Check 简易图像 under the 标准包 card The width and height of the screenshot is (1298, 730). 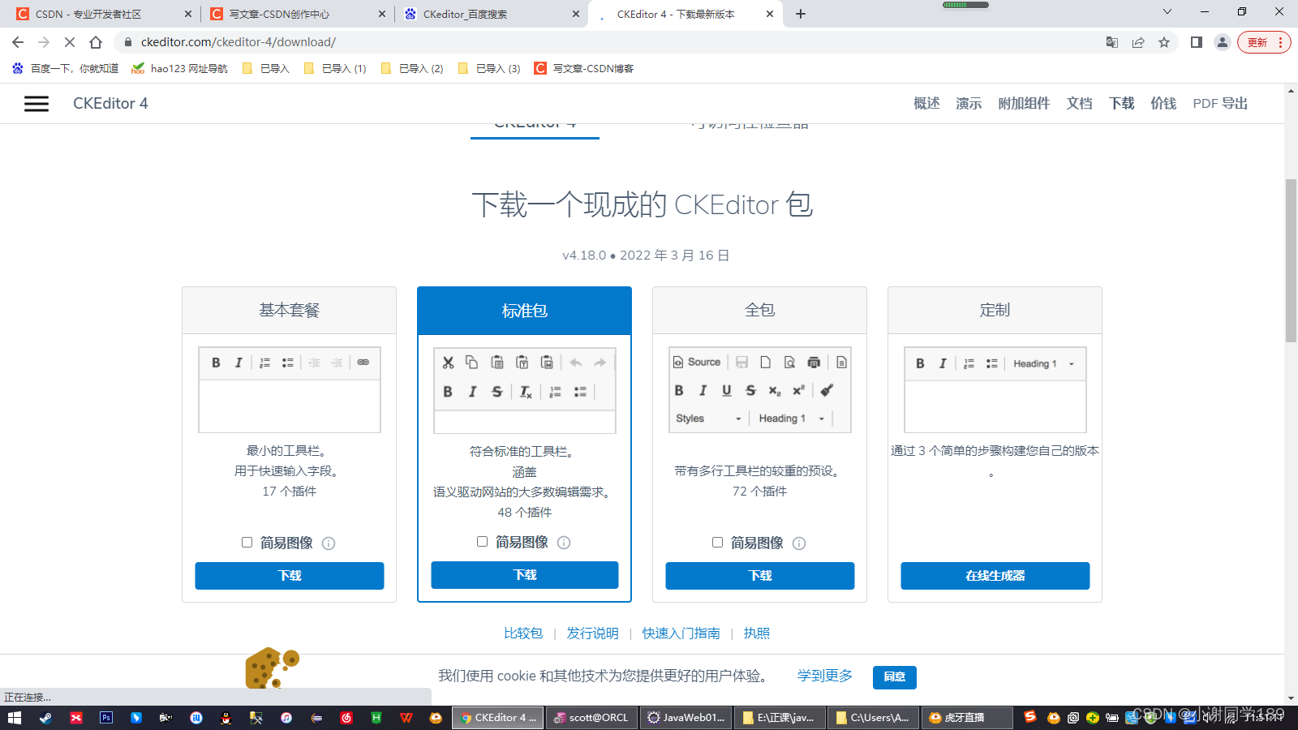[x=482, y=540]
